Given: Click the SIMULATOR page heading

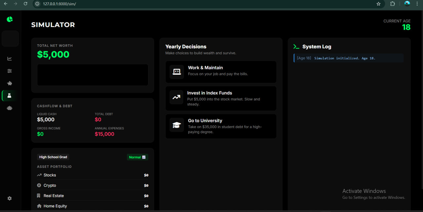Looking at the screenshot, I should tap(53, 25).
